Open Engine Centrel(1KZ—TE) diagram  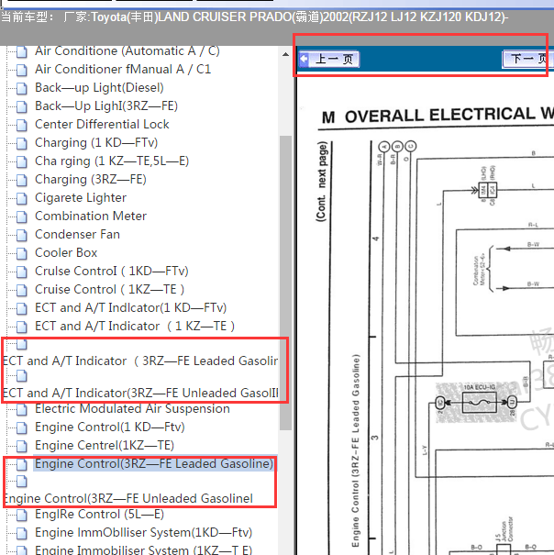(105, 446)
